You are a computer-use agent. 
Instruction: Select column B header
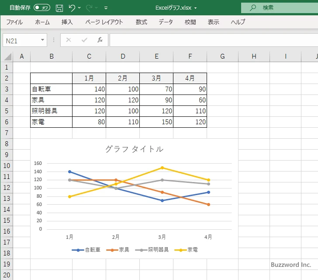(x=51, y=56)
